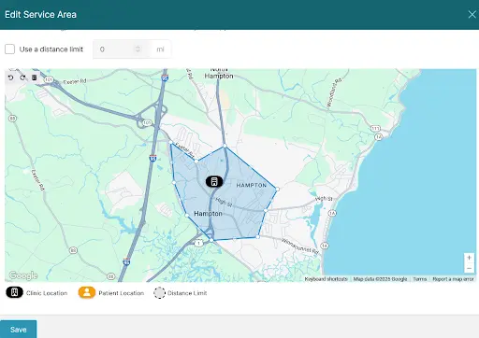The height and width of the screenshot is (338, 479).
Task: Click the Patient Location legend icon
Action: coord(87,292)
